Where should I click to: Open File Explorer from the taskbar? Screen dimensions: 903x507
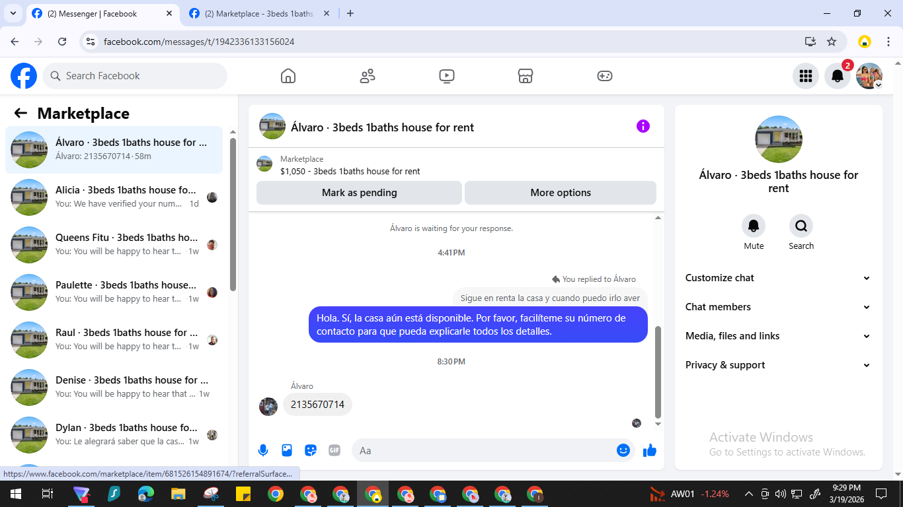pos(178,494)
